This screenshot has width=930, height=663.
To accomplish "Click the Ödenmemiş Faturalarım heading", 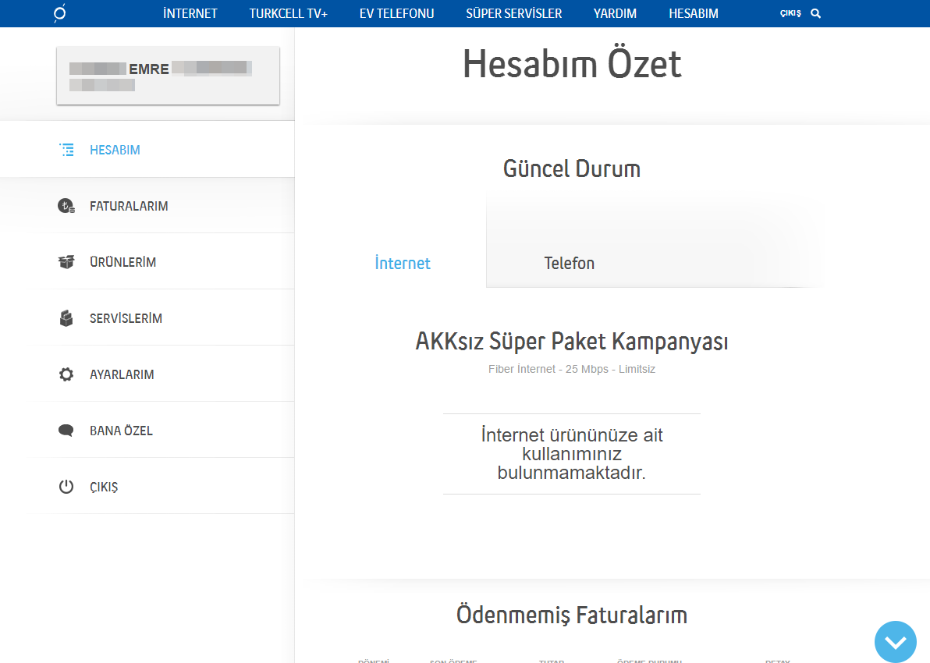I will [572, 615].
